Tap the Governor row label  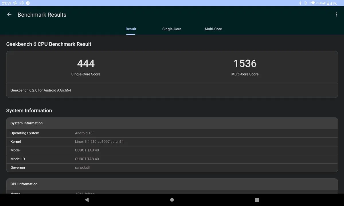[18, 167]
